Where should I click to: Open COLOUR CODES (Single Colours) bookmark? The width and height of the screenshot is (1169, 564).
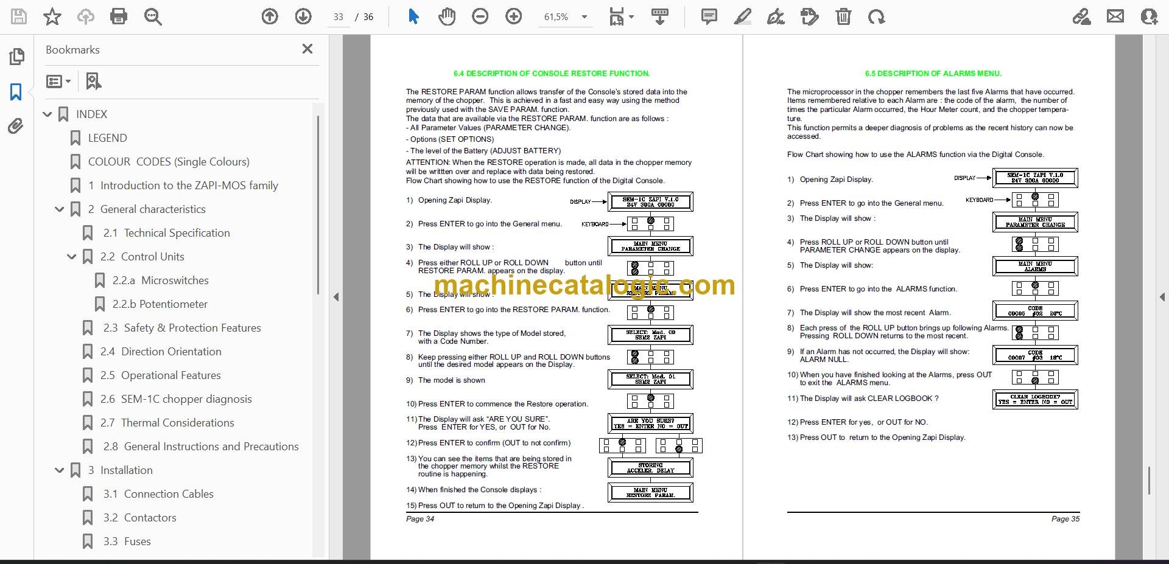pyautogui.click(x=169, y=162)
